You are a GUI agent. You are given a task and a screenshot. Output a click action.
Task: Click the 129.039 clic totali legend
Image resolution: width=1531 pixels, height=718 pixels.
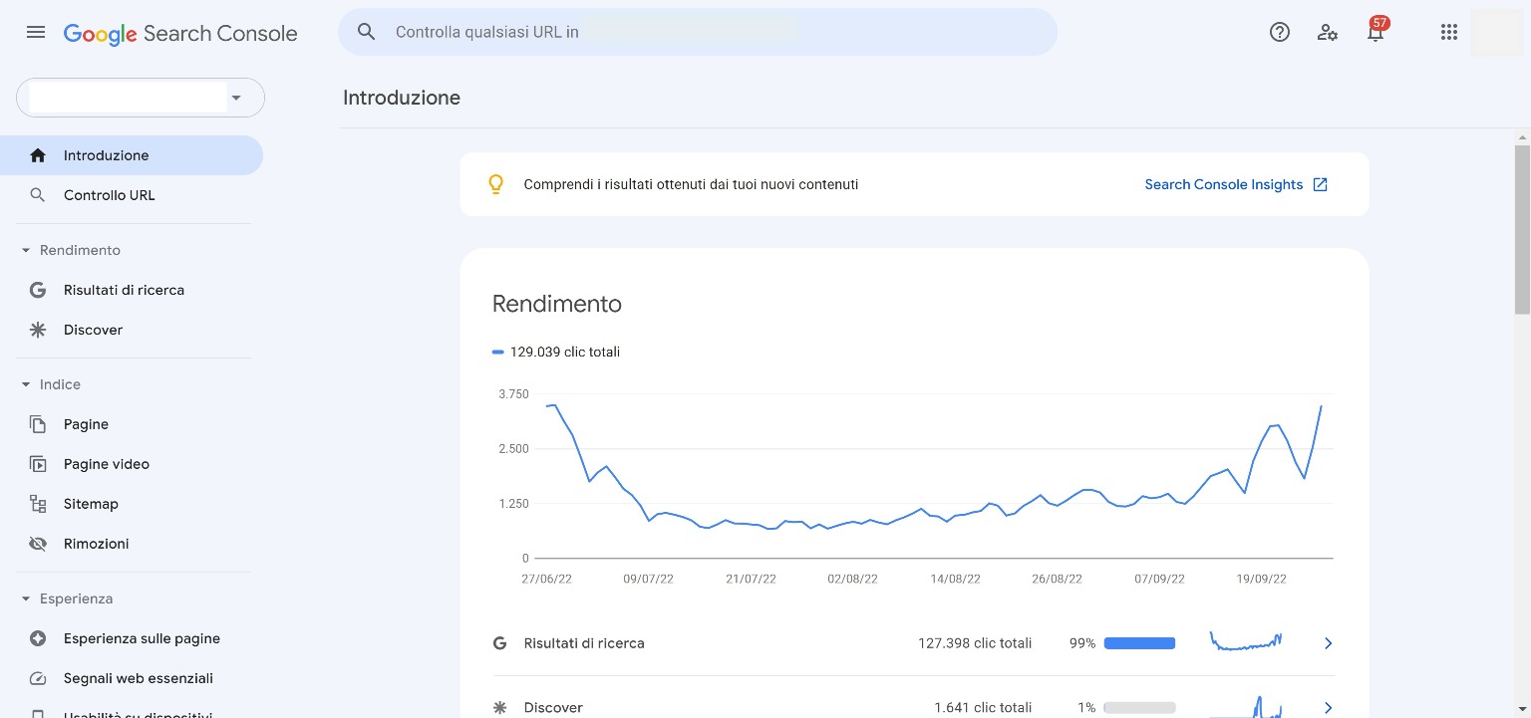click(x=556, y=352)
